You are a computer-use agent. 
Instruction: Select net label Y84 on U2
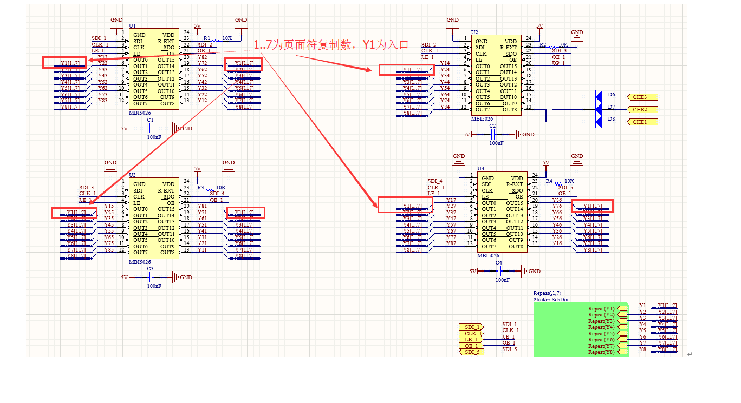tap(445, 107)
